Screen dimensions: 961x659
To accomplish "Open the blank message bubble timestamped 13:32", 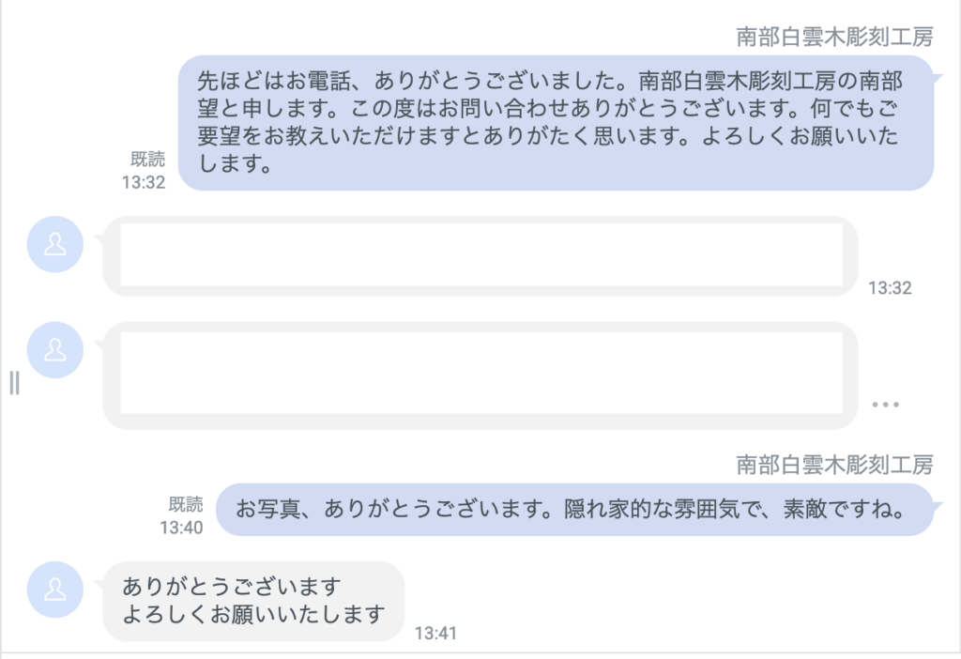I will [x=480, y=255].
